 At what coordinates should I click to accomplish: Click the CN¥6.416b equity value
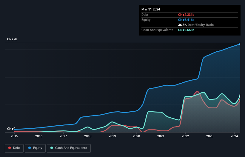point(186,20)
